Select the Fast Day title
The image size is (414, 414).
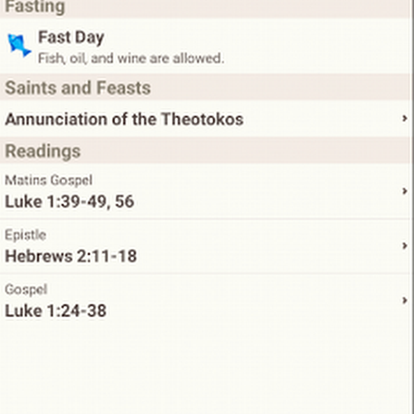pyautogui.click(x=71, y=37)
